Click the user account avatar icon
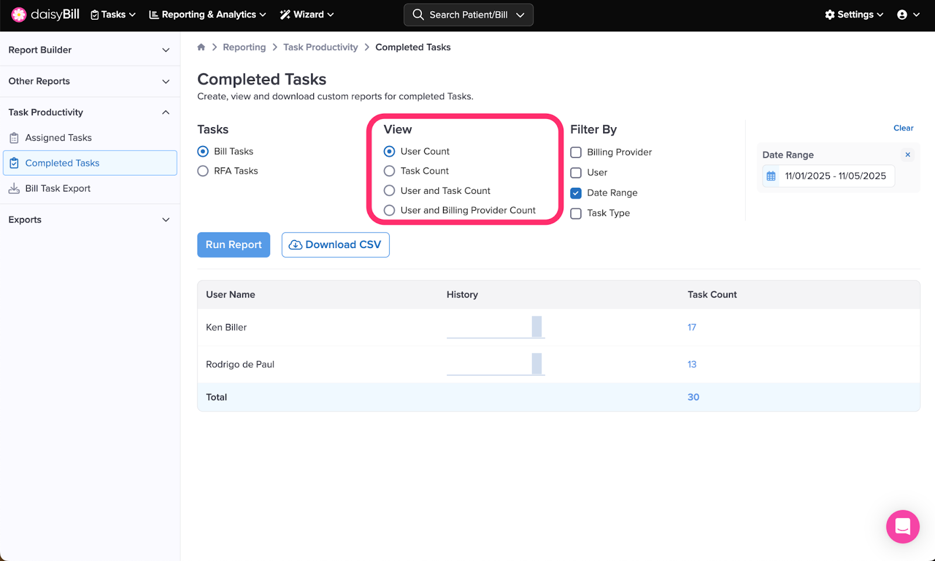Screen dimensions: 935x561 coord(902,15)
